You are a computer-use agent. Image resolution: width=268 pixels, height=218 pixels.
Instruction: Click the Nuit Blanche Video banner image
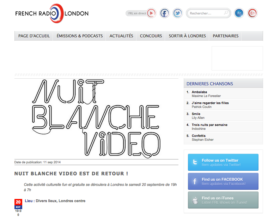[96, 119]
